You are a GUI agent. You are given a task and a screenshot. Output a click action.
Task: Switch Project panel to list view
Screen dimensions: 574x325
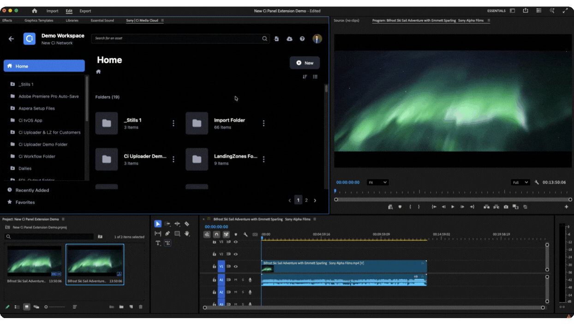click(x=17, y=307)
